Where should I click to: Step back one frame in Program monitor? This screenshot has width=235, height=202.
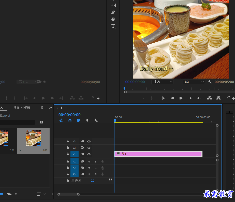tap(172, 98)
